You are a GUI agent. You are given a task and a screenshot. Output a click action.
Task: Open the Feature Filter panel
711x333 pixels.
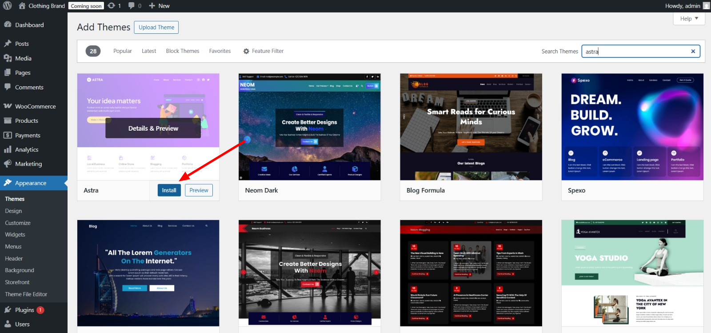263,51
